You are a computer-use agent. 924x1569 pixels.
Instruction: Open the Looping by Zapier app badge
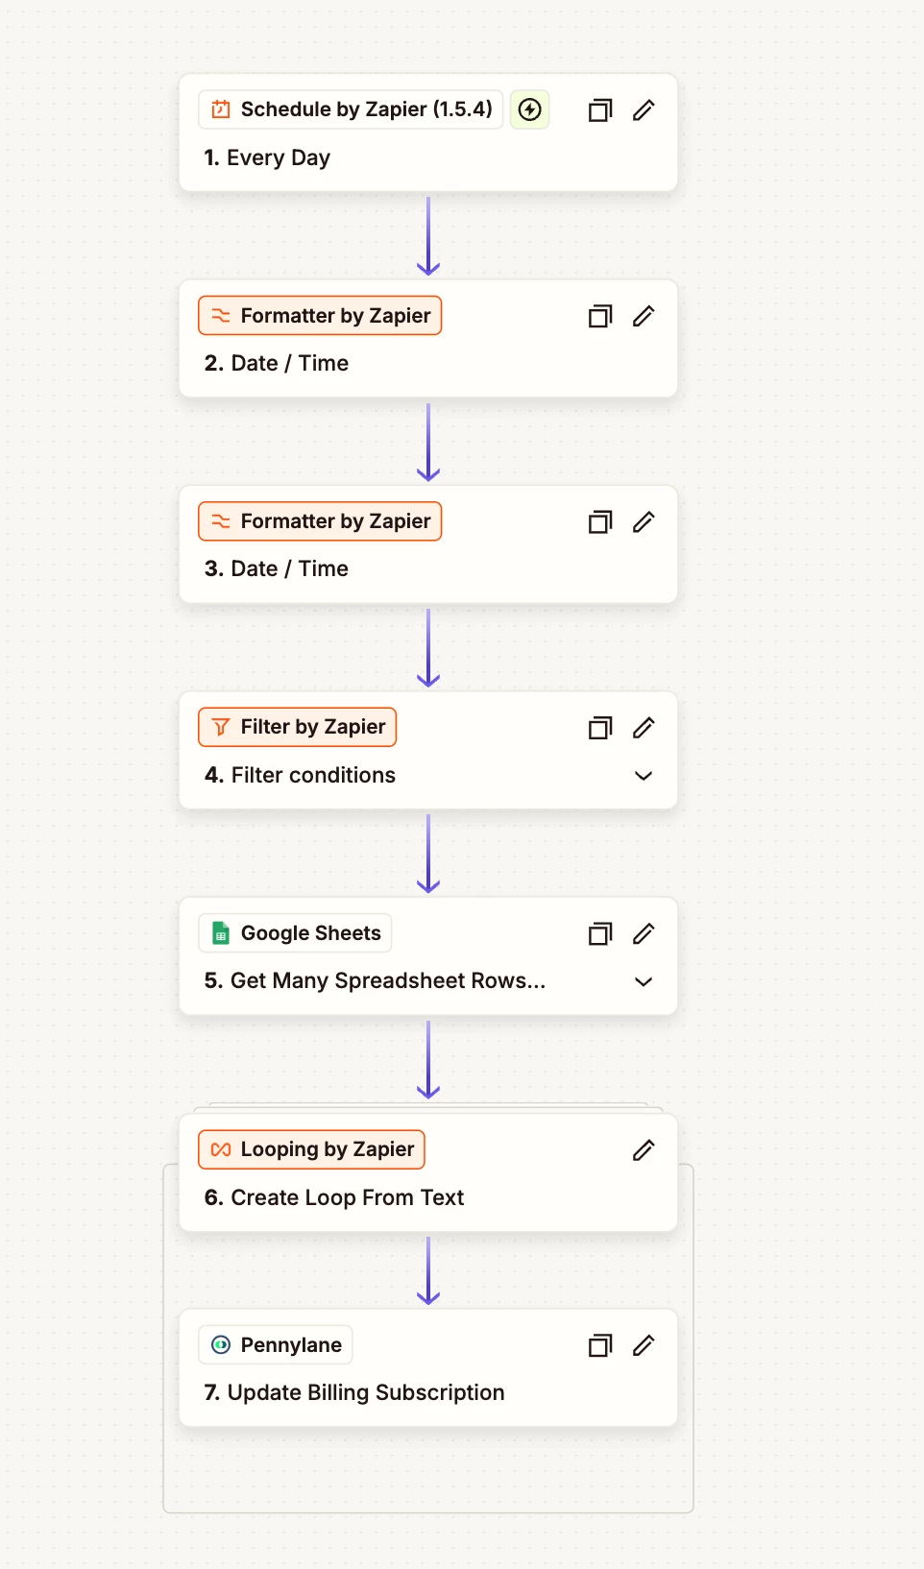pos(311,1149)
